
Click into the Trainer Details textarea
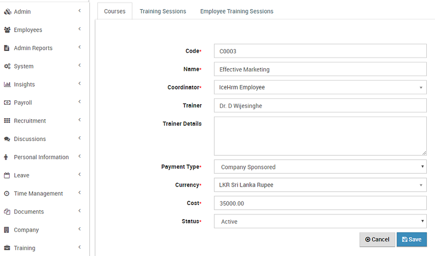pyautogui.click(x=320, y=136)
